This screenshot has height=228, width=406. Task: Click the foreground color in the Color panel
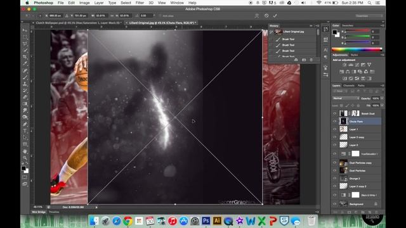point(334,32)
